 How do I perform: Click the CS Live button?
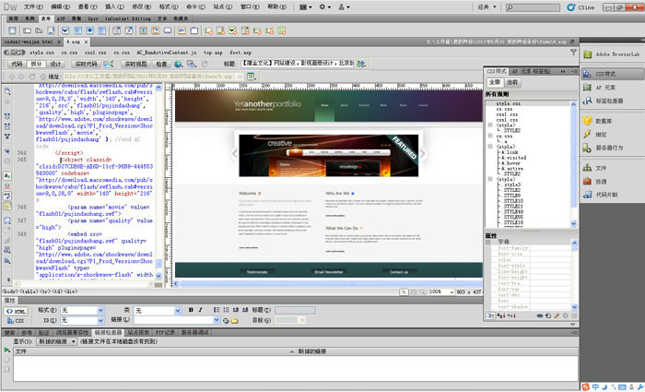pyautogui.click(x=580, y=7)
